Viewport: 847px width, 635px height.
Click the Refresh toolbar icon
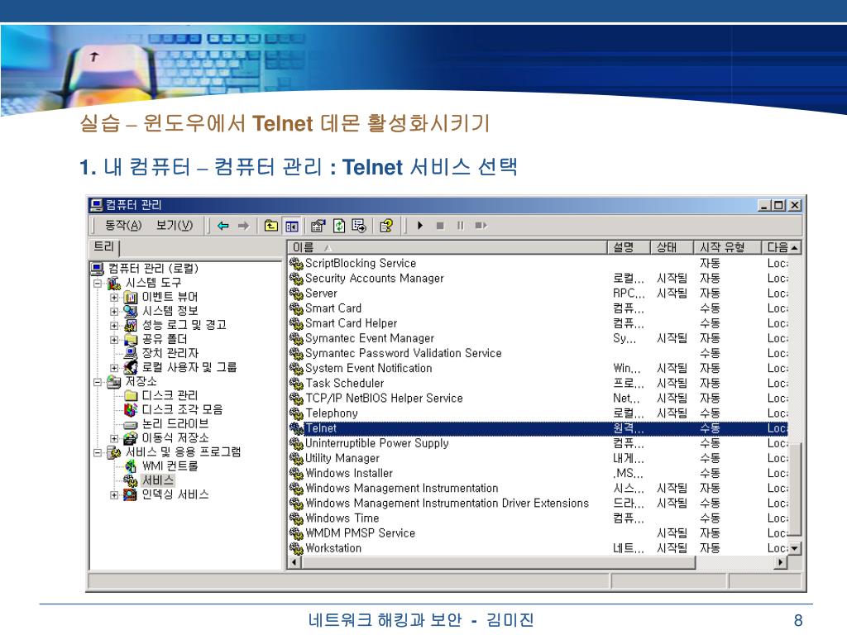tap(338, 226)
